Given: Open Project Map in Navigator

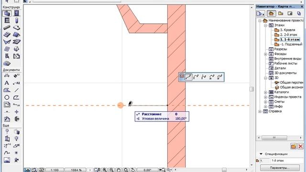Looking at the screenshot, I should tap(271, 13).
